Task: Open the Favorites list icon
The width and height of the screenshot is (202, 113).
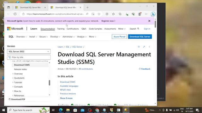Action: coord(114,14)
